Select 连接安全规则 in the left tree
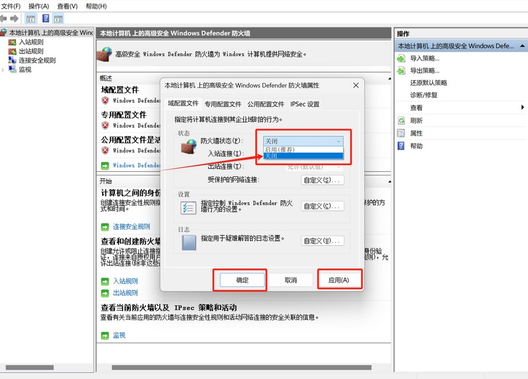 [37, 60]
